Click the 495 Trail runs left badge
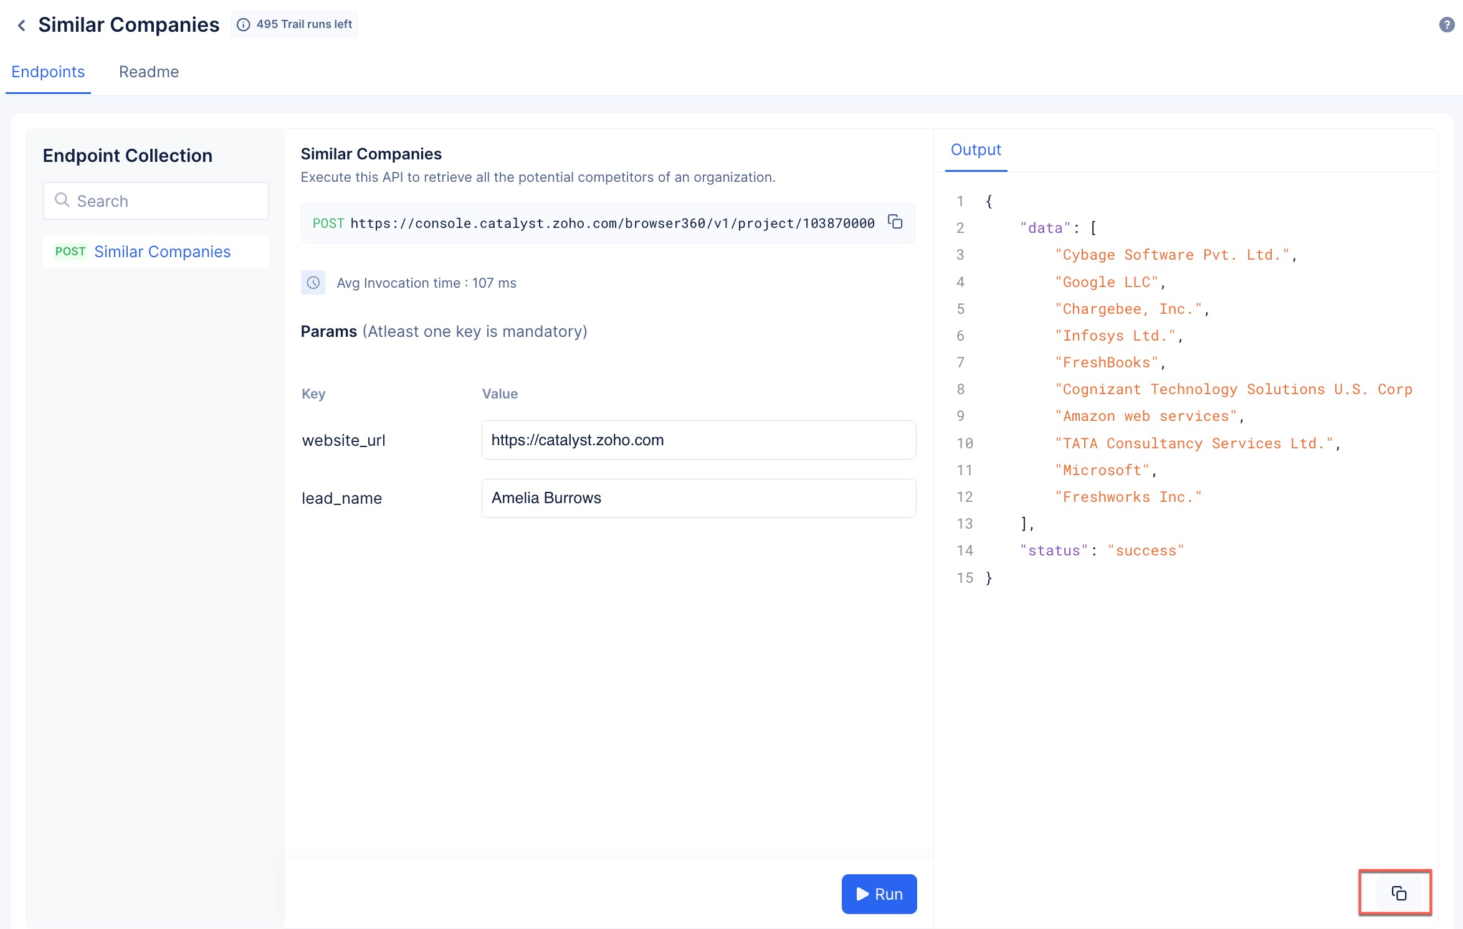Viewport: 1463px width, 929px height. (294, 24)
